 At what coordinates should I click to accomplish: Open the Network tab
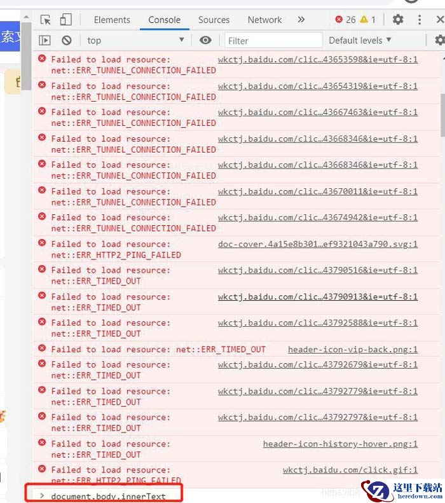[264, 20]
